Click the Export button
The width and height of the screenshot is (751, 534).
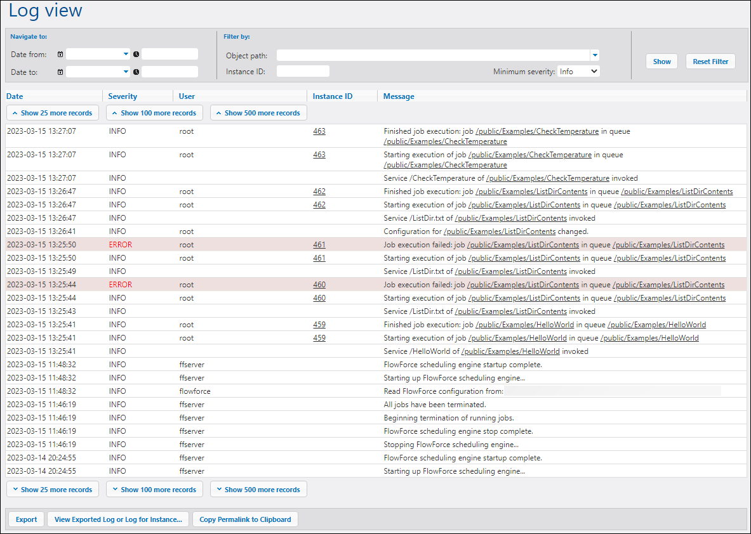click(x=26, y=519)
